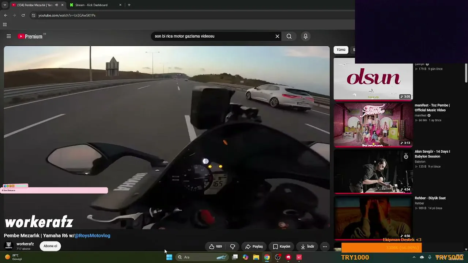Click the Babylon channel name
Screen dimensions: 468x263
[420, 162]
